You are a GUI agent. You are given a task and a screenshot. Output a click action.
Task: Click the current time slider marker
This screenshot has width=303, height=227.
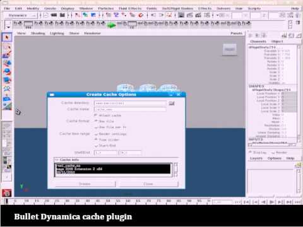click(x=6, y=201)
